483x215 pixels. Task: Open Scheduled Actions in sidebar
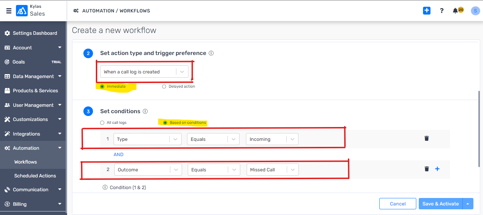(35, 176)
